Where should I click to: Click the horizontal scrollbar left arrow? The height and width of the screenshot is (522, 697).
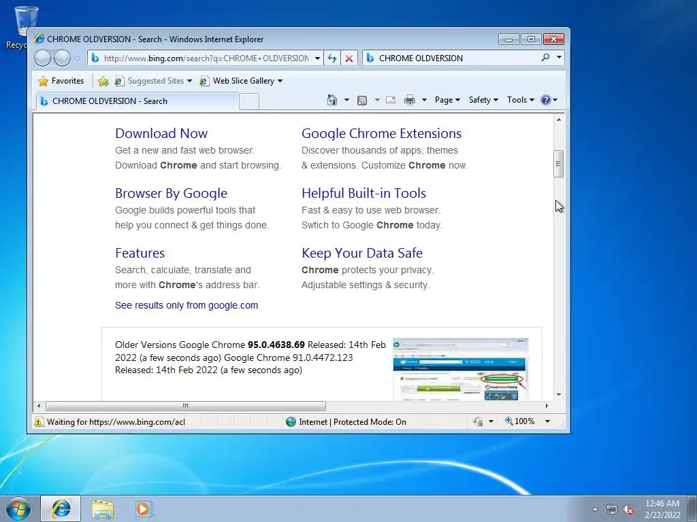39,406
